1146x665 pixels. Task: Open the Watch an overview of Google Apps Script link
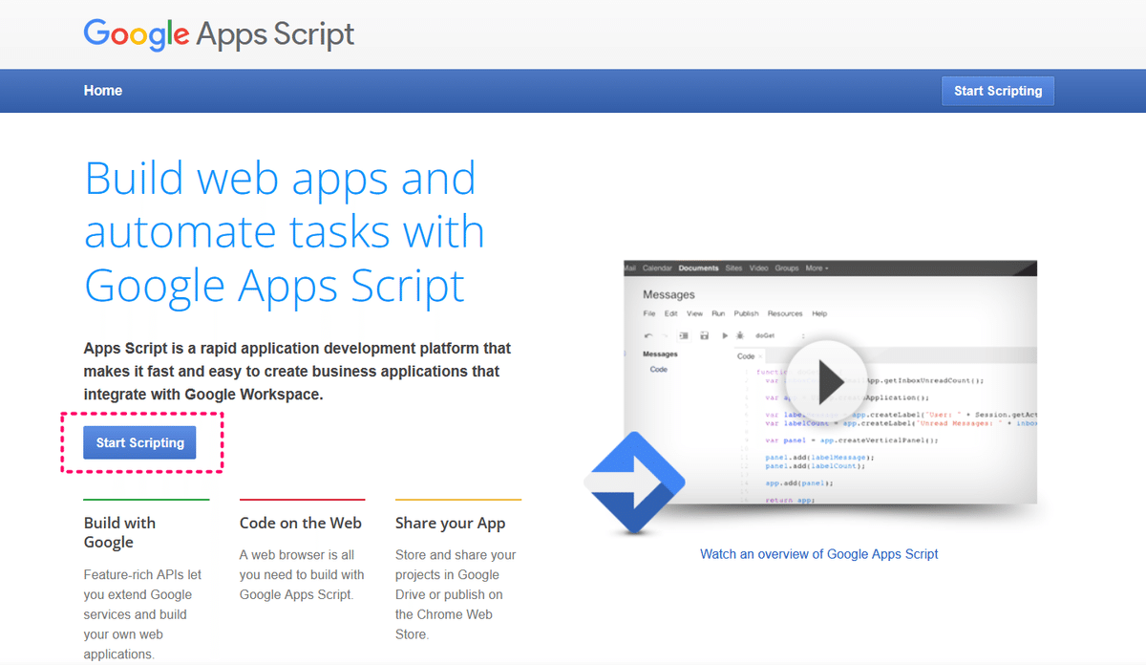click(819, 554)
